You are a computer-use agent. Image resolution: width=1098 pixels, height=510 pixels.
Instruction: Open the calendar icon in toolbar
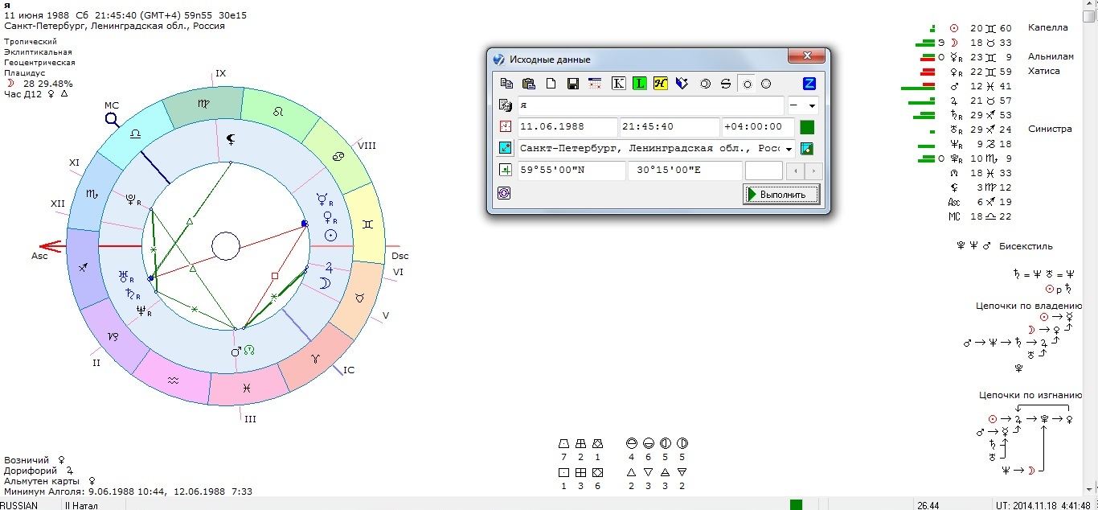coord(596,84)
